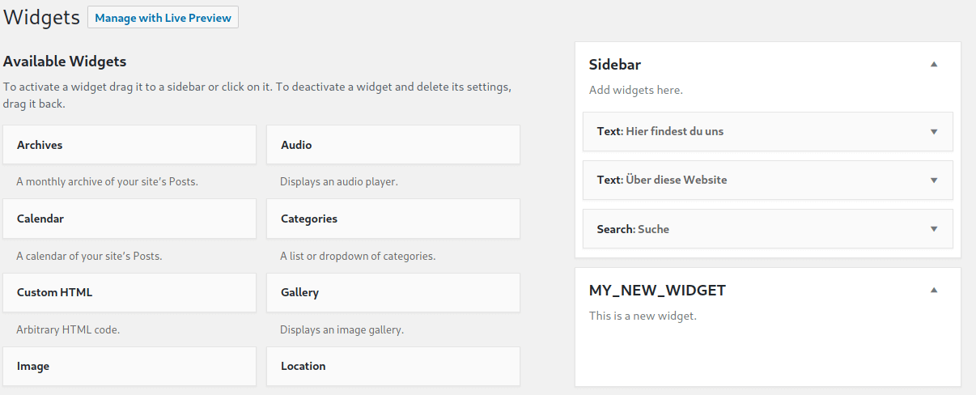Choose the Calendar widget

129,219
